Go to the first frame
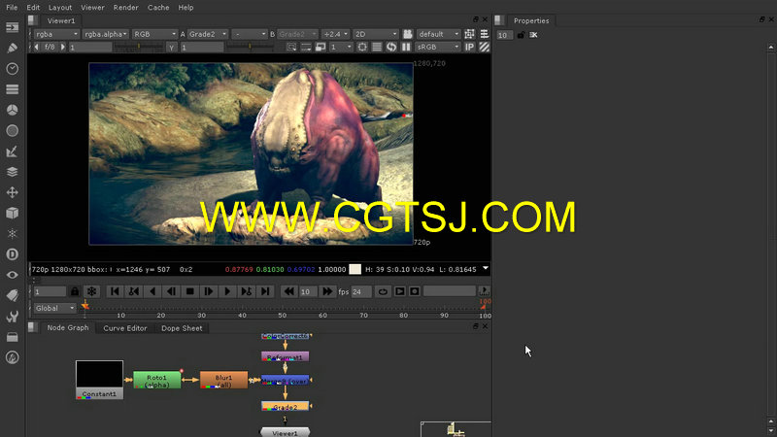 click(x=115, y=291)
